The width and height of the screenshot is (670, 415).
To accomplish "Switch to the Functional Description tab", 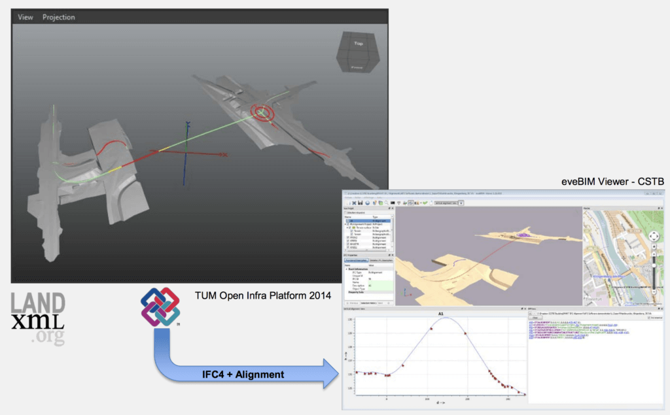I will point(357,261).
